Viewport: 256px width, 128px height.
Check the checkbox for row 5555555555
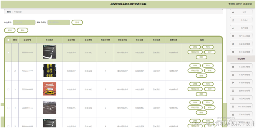(x=9, y=108)
